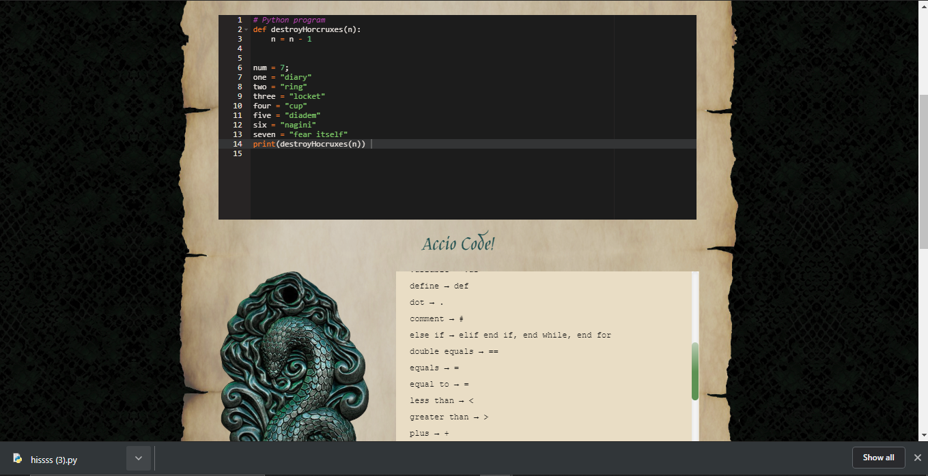Click the Show all downloads button

878,458
